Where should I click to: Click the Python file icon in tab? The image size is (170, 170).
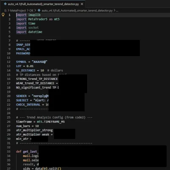pos(6,4)
